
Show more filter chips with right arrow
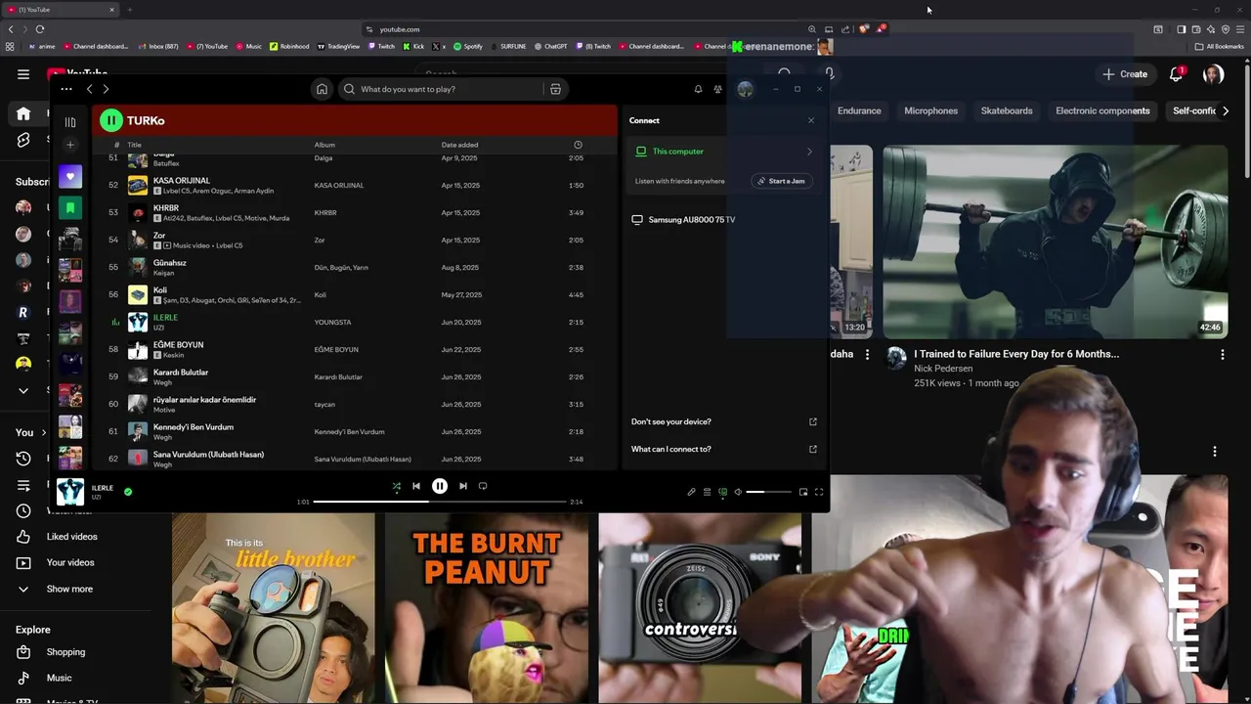point(1226,110)
